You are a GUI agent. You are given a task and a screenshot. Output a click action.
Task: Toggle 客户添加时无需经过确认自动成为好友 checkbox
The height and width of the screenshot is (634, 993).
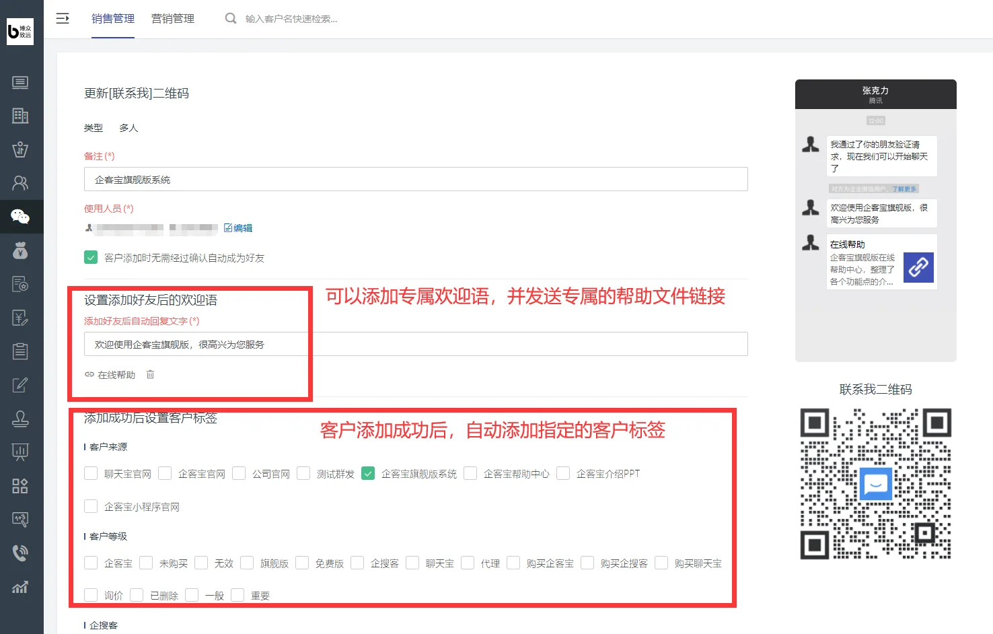pos(91,257)
